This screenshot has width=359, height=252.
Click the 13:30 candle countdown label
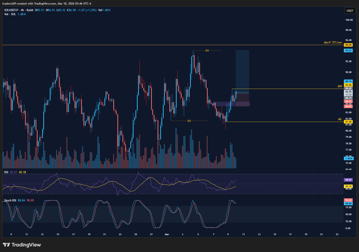pyautogui.click(x=348, y=95)
